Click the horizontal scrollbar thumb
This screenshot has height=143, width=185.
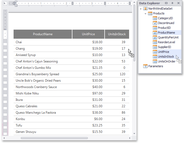[54, 138]
